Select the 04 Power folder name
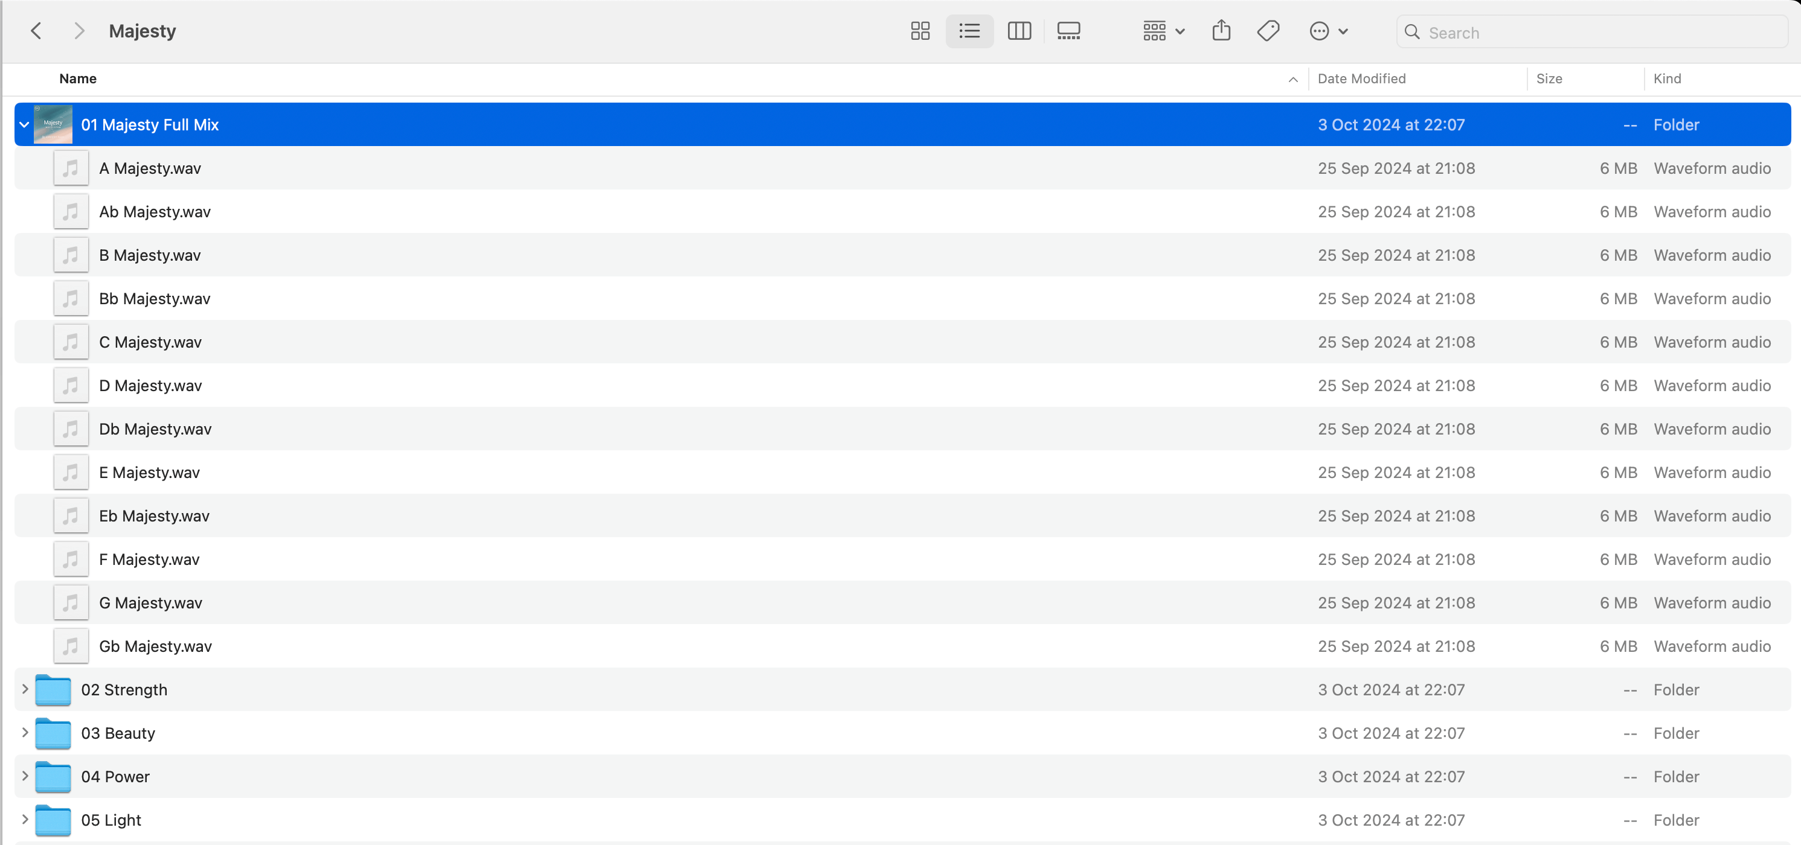The height and width of the screenshot is (845, 1801). 115,777
